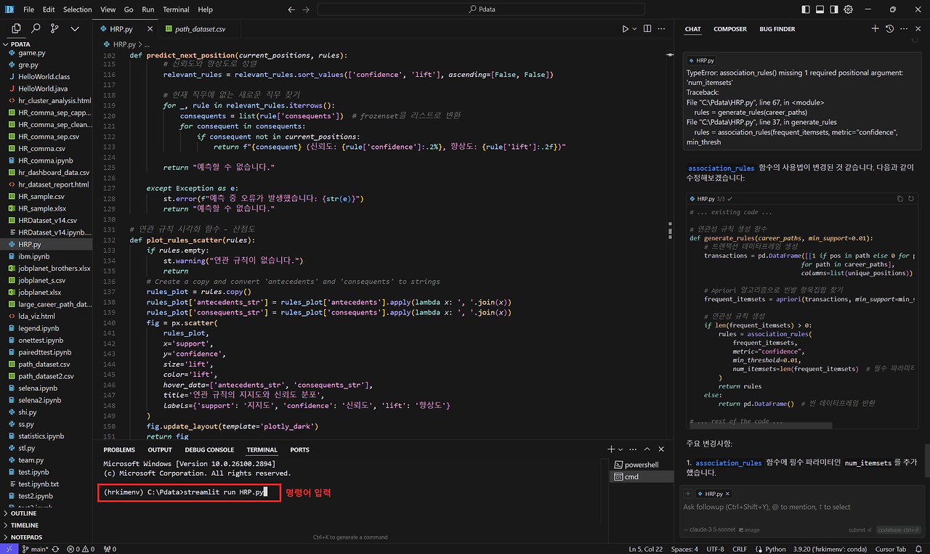Open the Search view icon

click(x=36, y=29)
